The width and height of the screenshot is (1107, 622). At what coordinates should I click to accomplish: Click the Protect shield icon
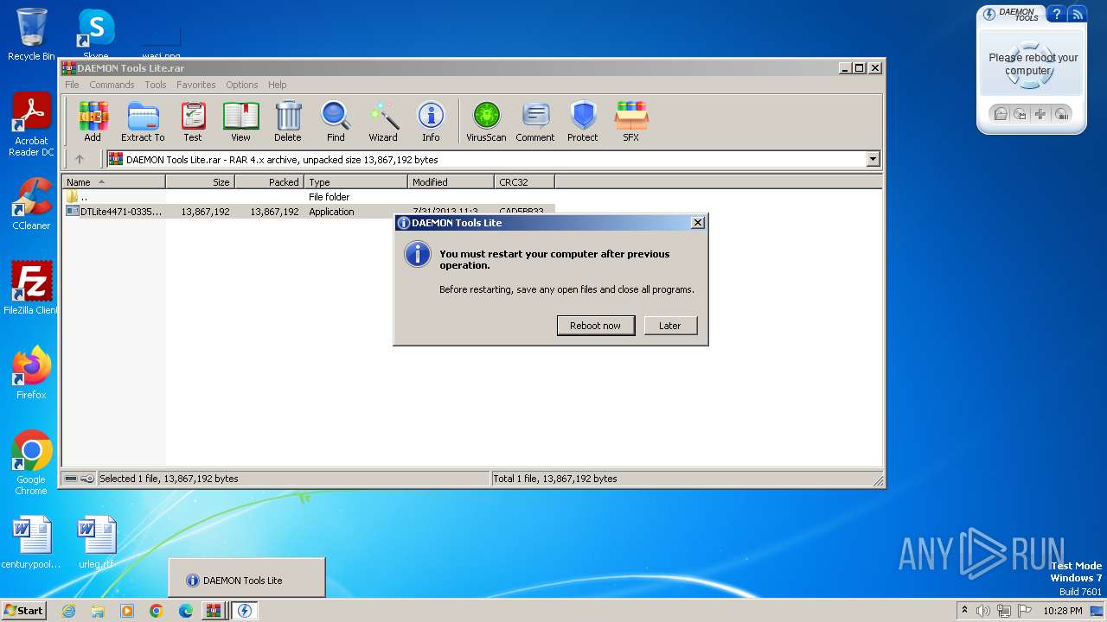point(583,122)
